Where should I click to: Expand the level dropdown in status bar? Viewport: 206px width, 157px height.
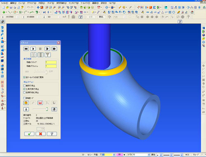[x=149, y=155]
